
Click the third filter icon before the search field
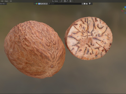point(43,4)
